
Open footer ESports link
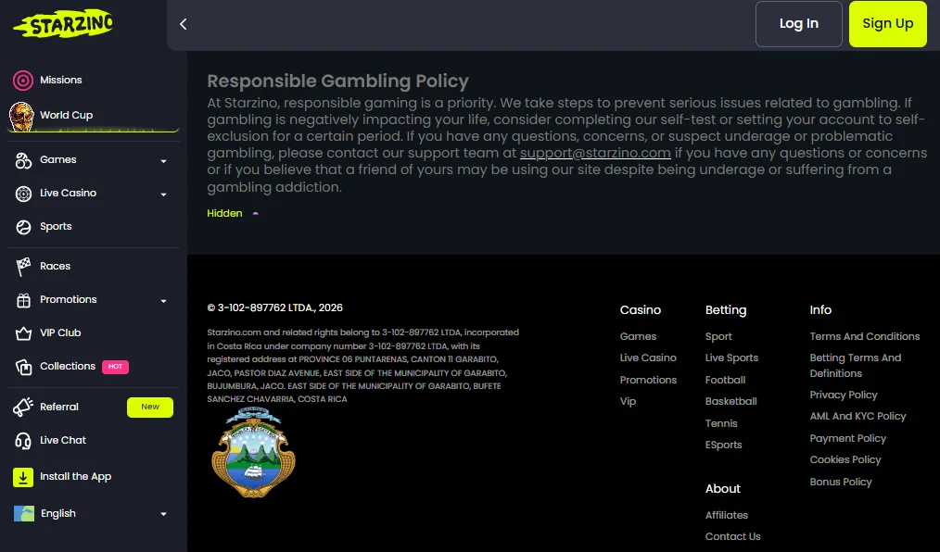click(724, 445)
